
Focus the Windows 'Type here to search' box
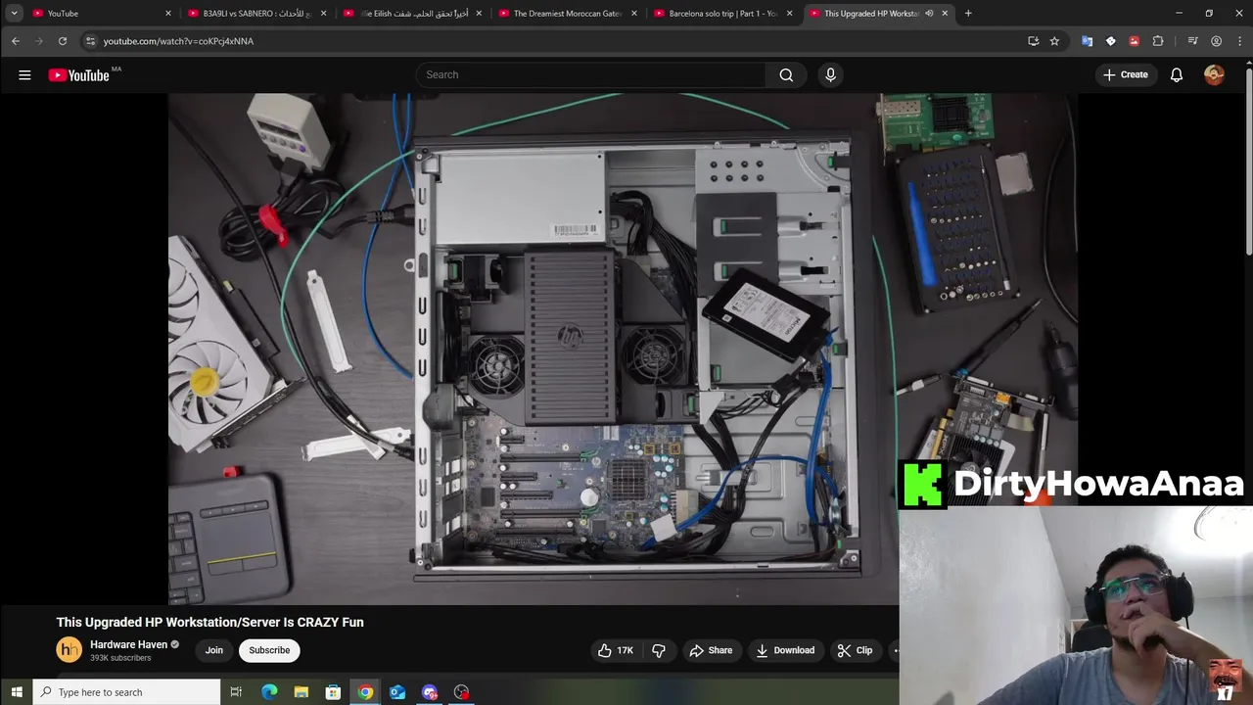pos(127,692)
